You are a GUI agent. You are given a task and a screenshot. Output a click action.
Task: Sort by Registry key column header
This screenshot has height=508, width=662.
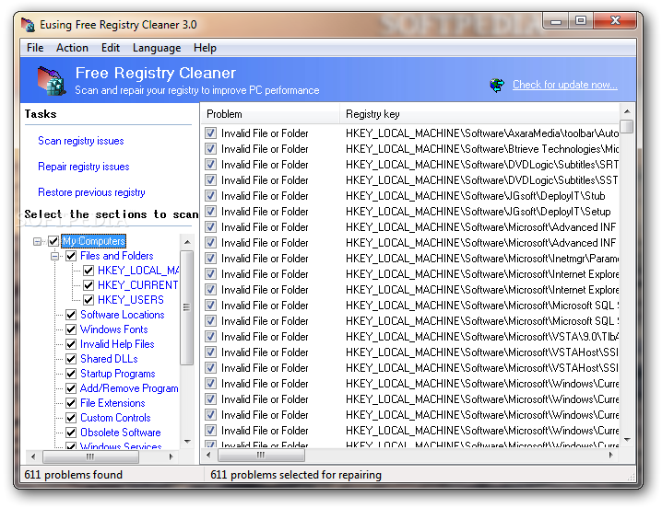tap(480, 114)
